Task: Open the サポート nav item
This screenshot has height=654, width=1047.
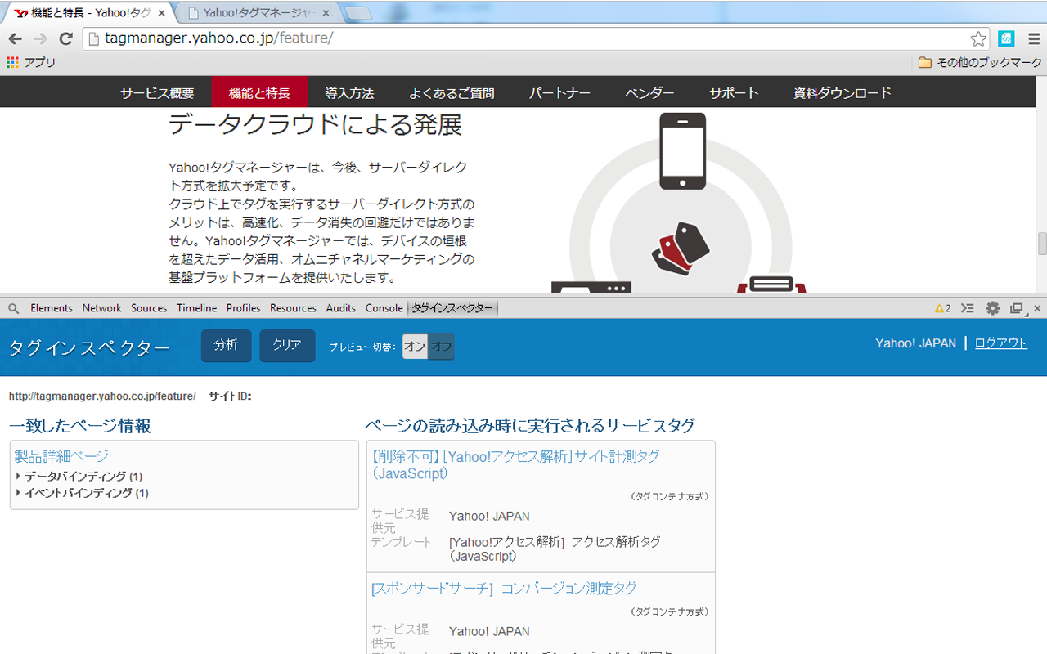Action: click(734, 93)
